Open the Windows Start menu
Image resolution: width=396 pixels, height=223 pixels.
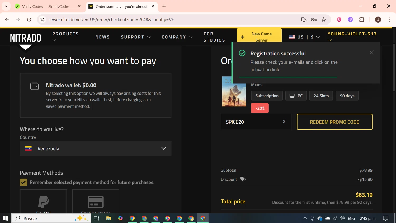6,218
